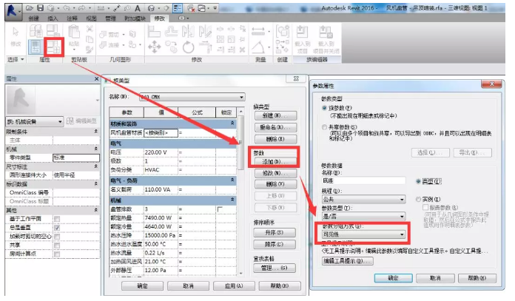
Task: Collapse the 机械 group in Family Types table
Action: pyautogui.click(x=232, y=200)
